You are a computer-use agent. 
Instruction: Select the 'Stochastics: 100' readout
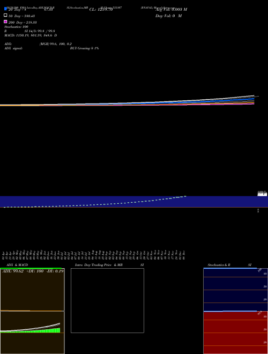click(16, 27)
